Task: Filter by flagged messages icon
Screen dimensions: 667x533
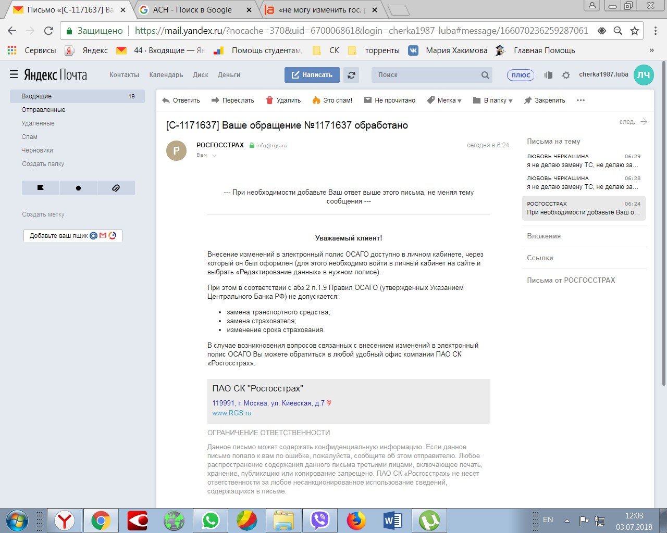Action: pos(41,188)
